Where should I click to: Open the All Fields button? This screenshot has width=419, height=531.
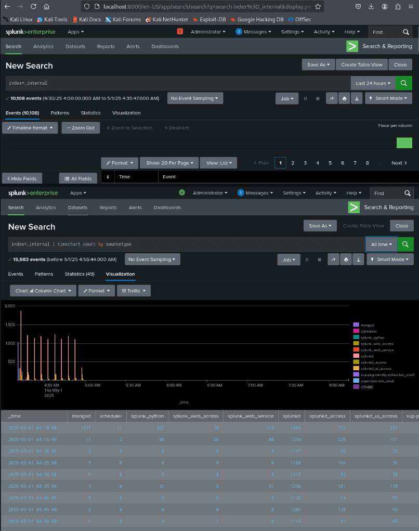click(x=78, y=178)
